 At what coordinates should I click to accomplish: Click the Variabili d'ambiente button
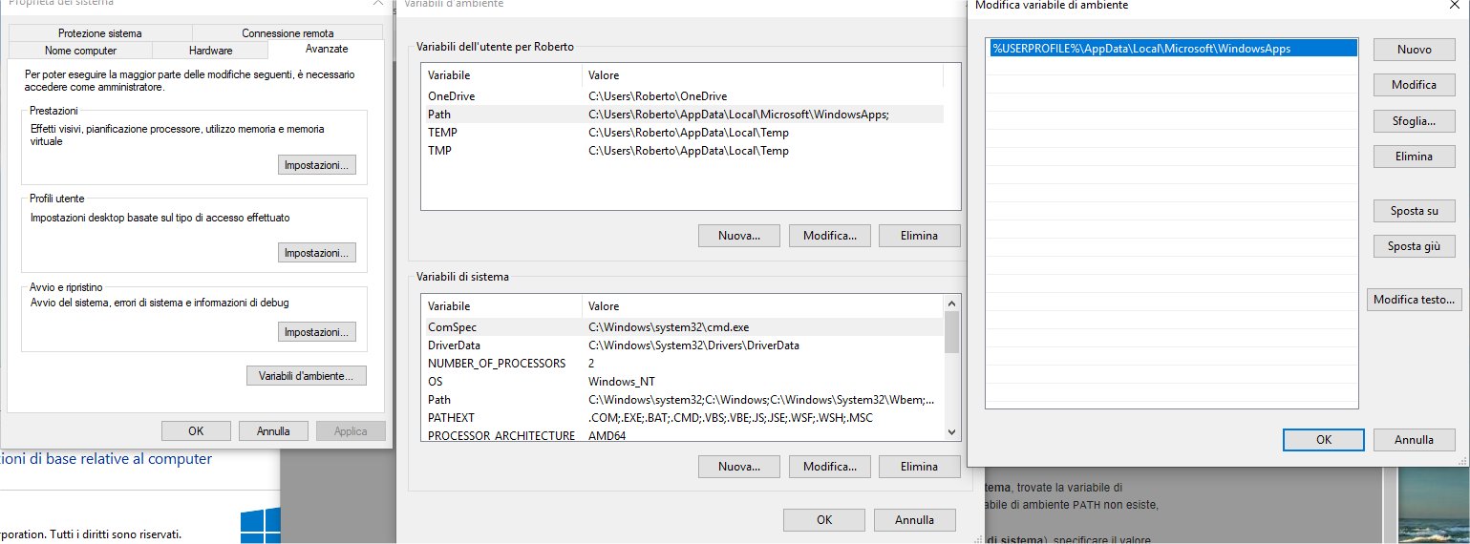(x=306, y=376)
